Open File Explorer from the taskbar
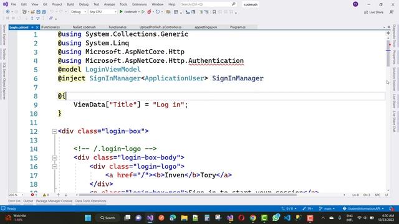The image size is (399, 224). click(185, 218)
